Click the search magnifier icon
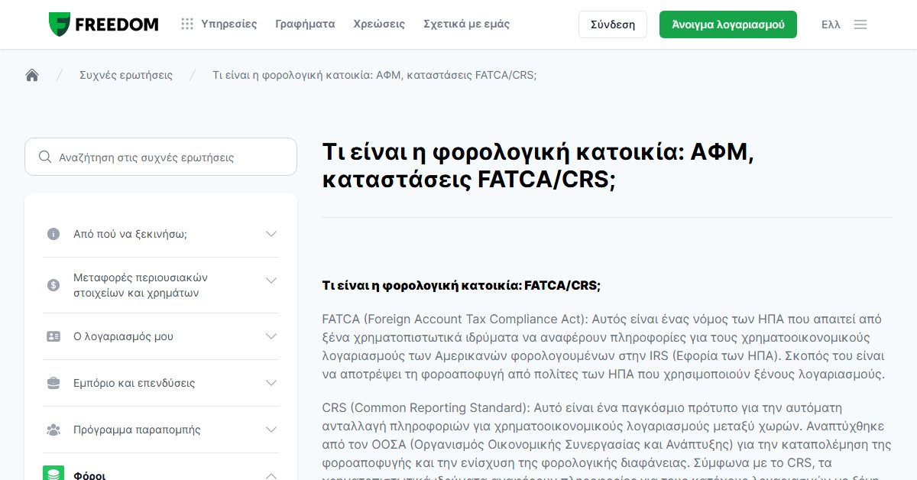The image size is (917, 480). coord(45,157)
